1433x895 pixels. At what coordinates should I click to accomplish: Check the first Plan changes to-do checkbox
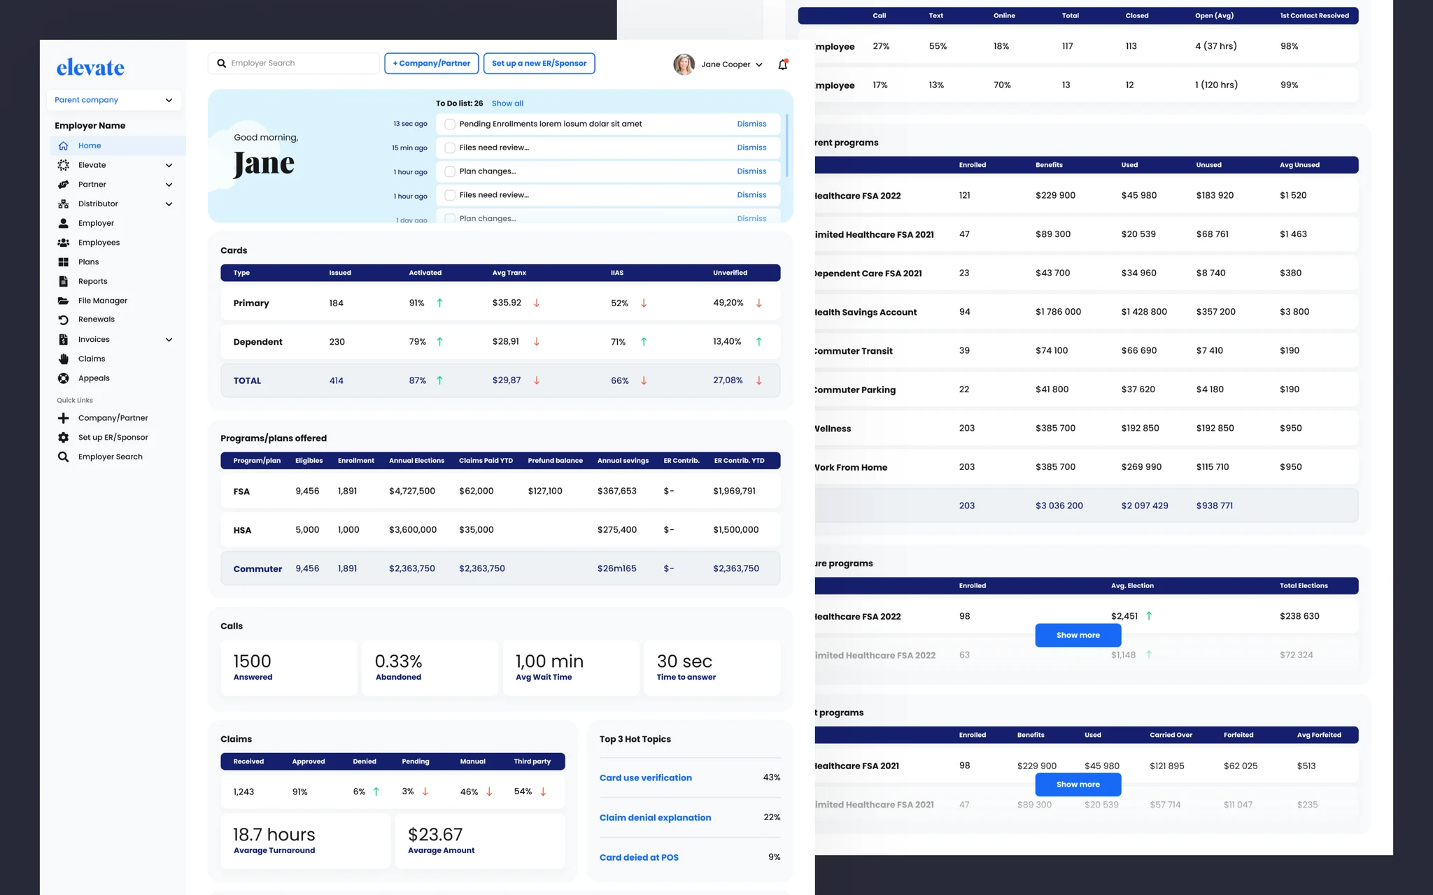click(x=450, y=171)
